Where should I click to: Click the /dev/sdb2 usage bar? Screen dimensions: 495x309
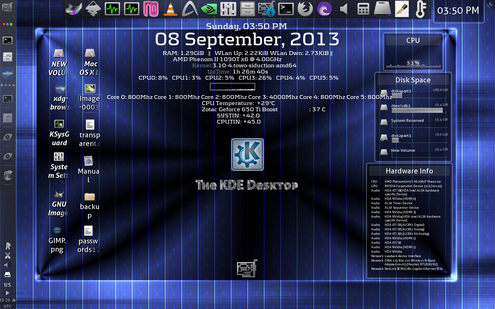[419, 111]
